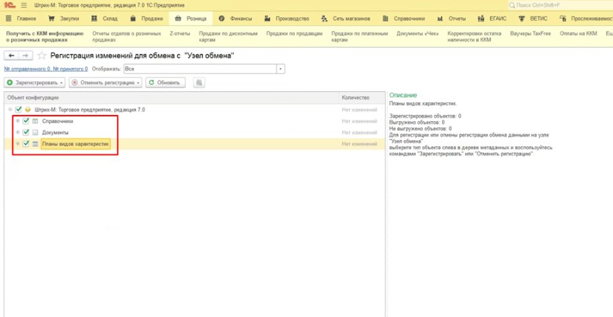Select the Справочники tree row label
This screenshot has height=317, width=613.
57,121
